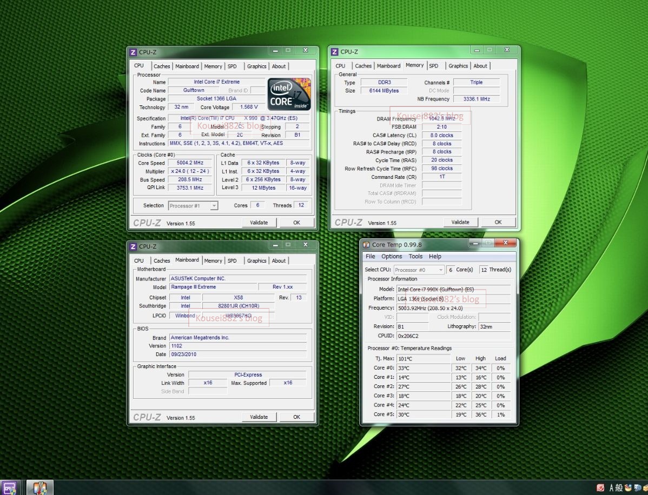This screenshot has width=648, height=495.
Task: Click OK in the CPU tab window
Action: click(x=297, y=223)
